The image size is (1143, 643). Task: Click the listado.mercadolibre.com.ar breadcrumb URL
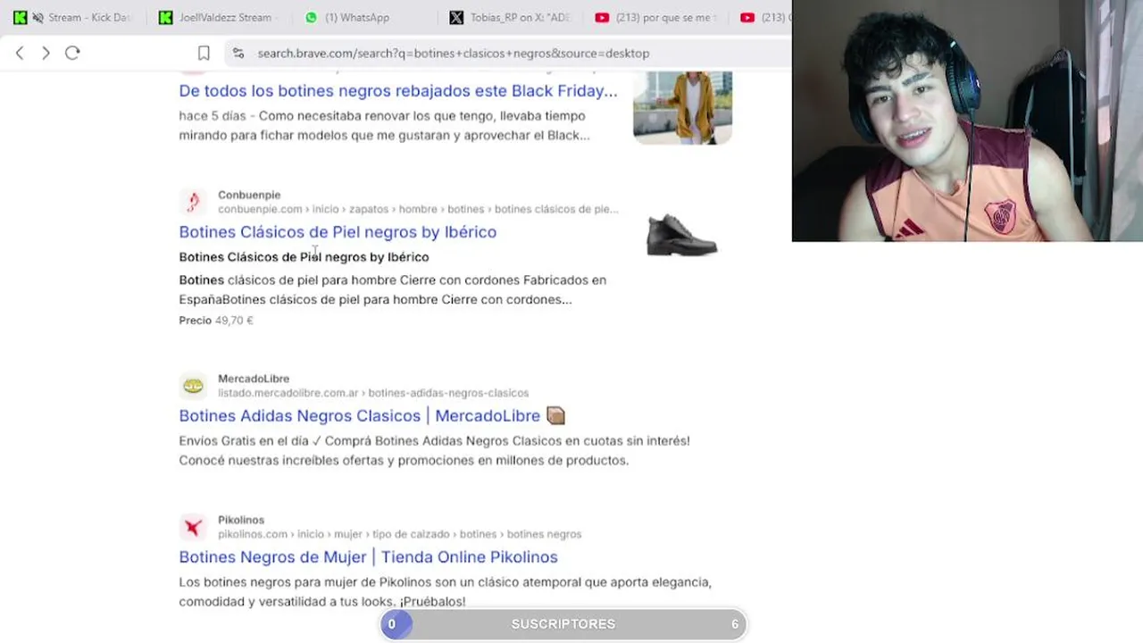point(373,393)
